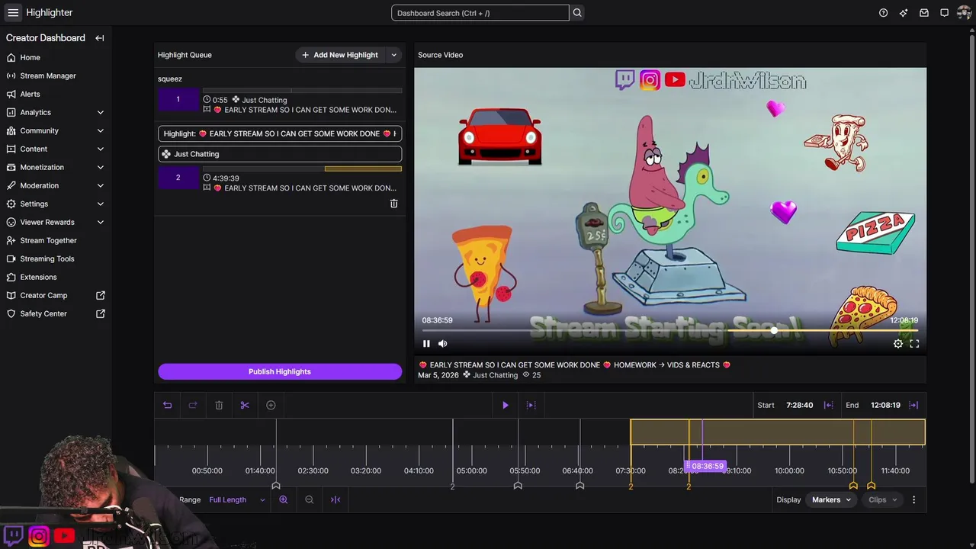Redo the timeline edit

tap(193, 406)
